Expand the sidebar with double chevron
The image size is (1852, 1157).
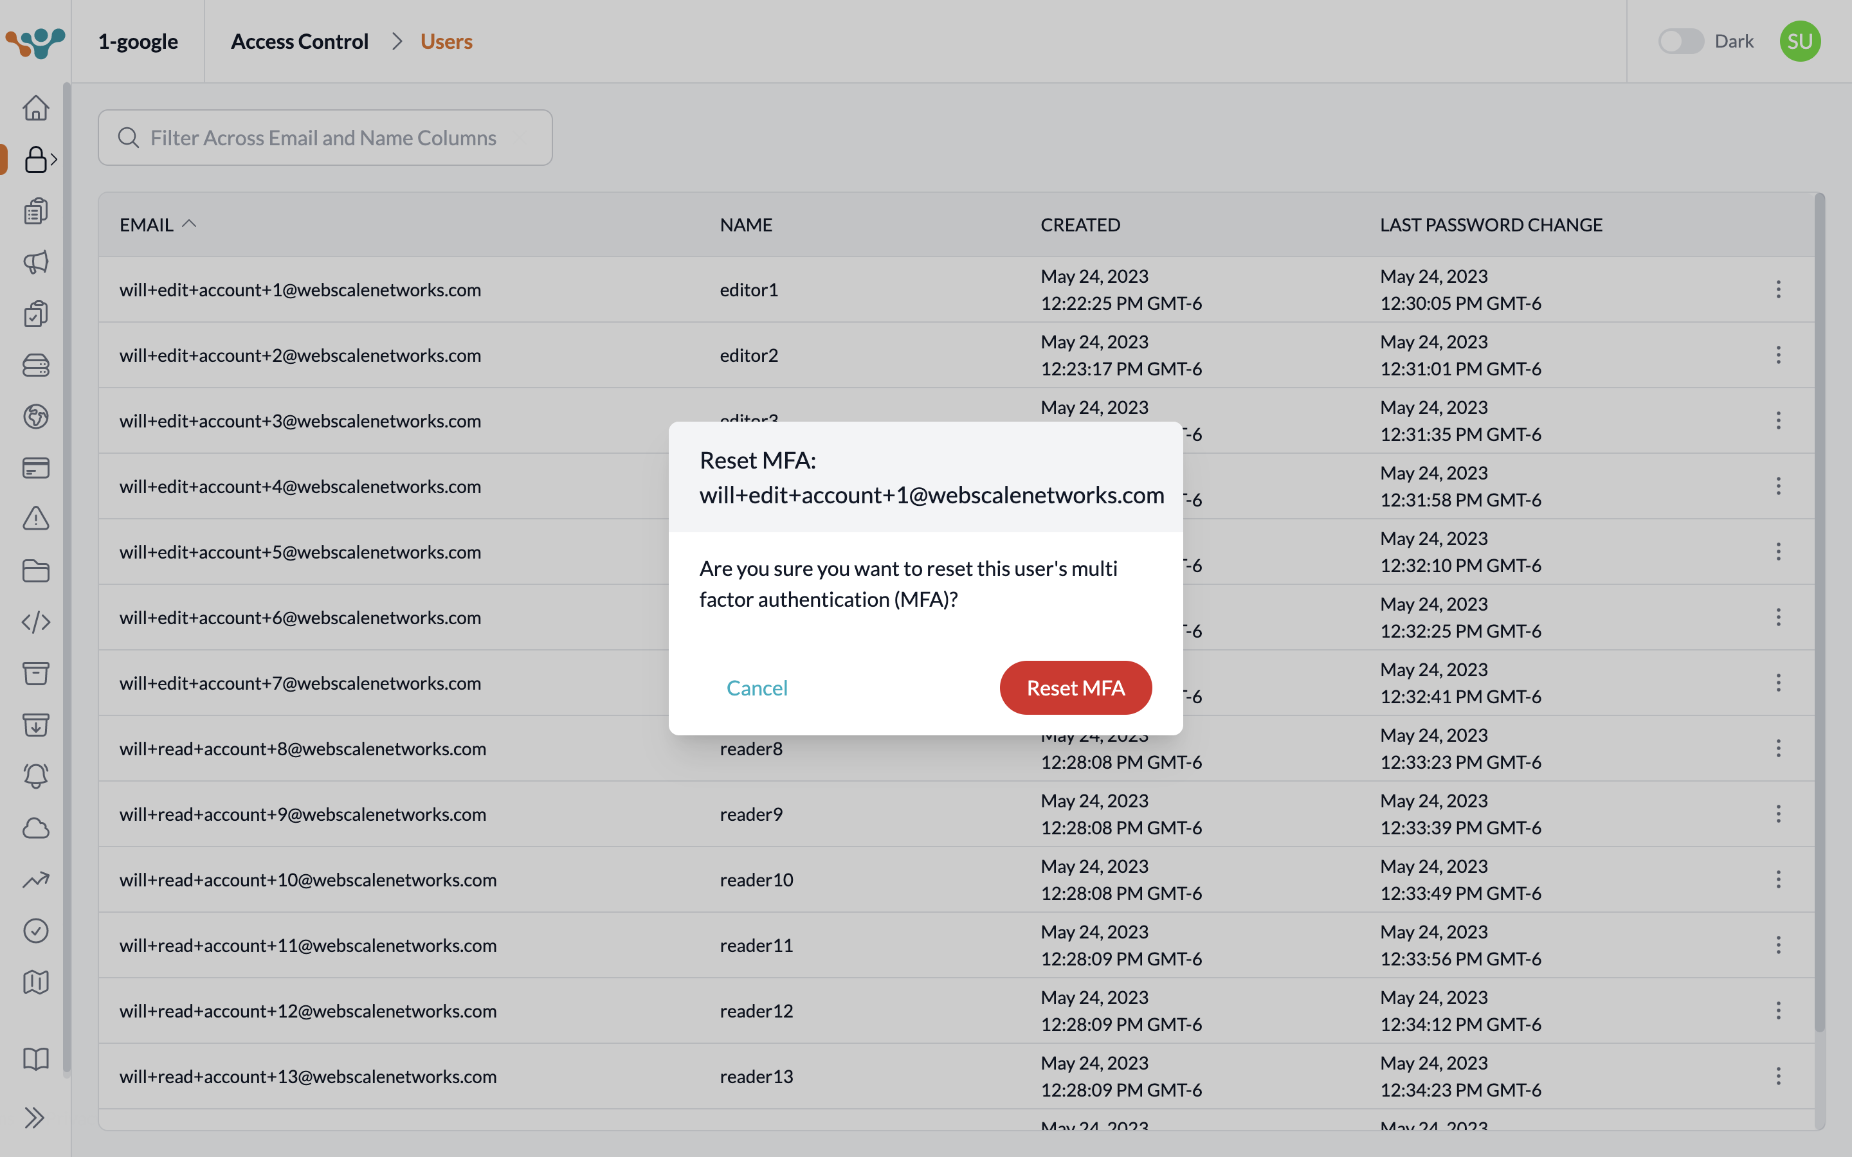(x=35, y=1117)
